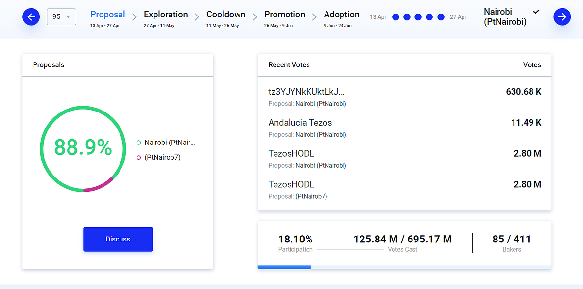The image size is (583, 289).
Task: Open the Andalucia Tezos baker link
Action: point(300,123)
